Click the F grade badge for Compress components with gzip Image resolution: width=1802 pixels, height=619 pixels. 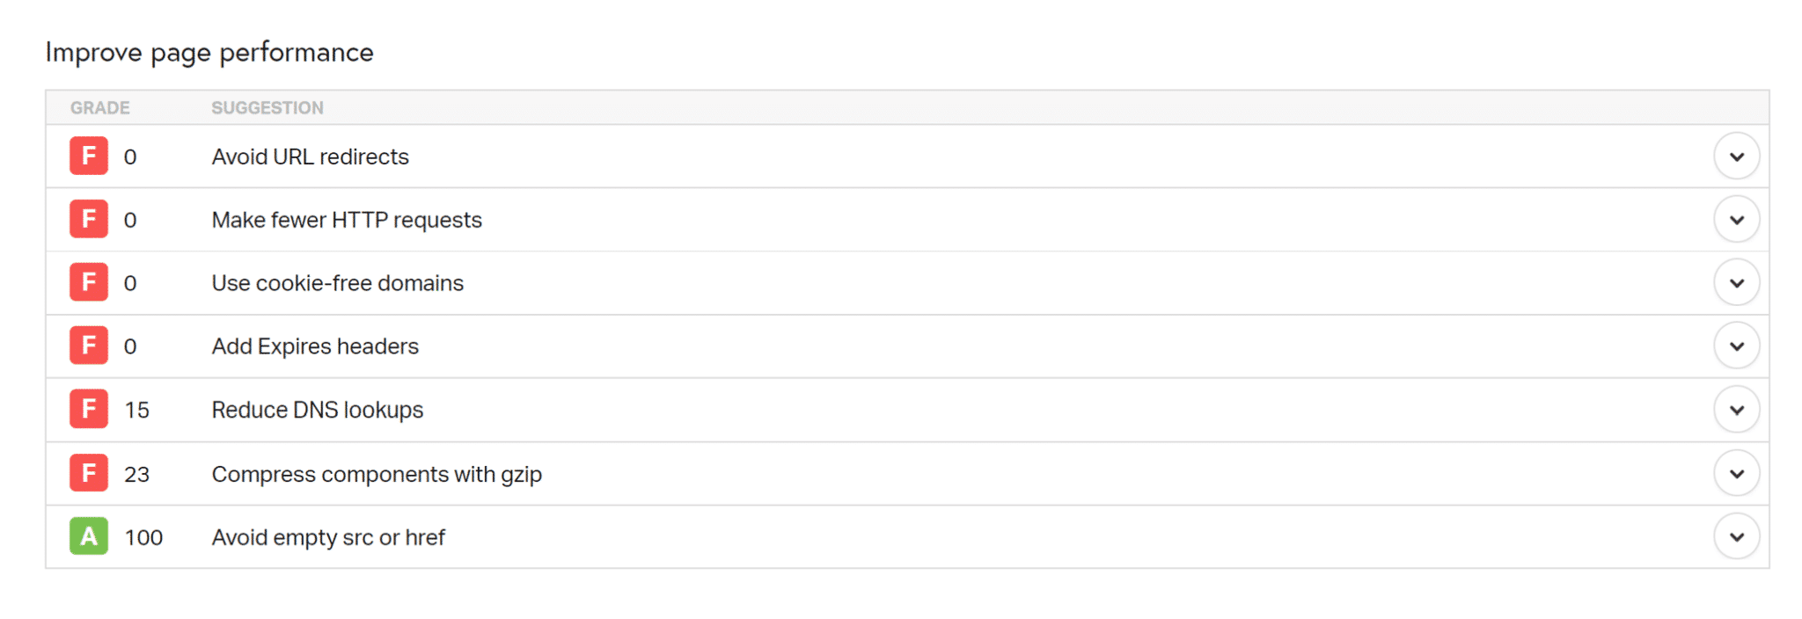(x=87, y=472)
